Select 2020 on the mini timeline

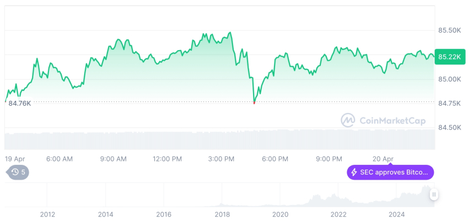[280, 214]
